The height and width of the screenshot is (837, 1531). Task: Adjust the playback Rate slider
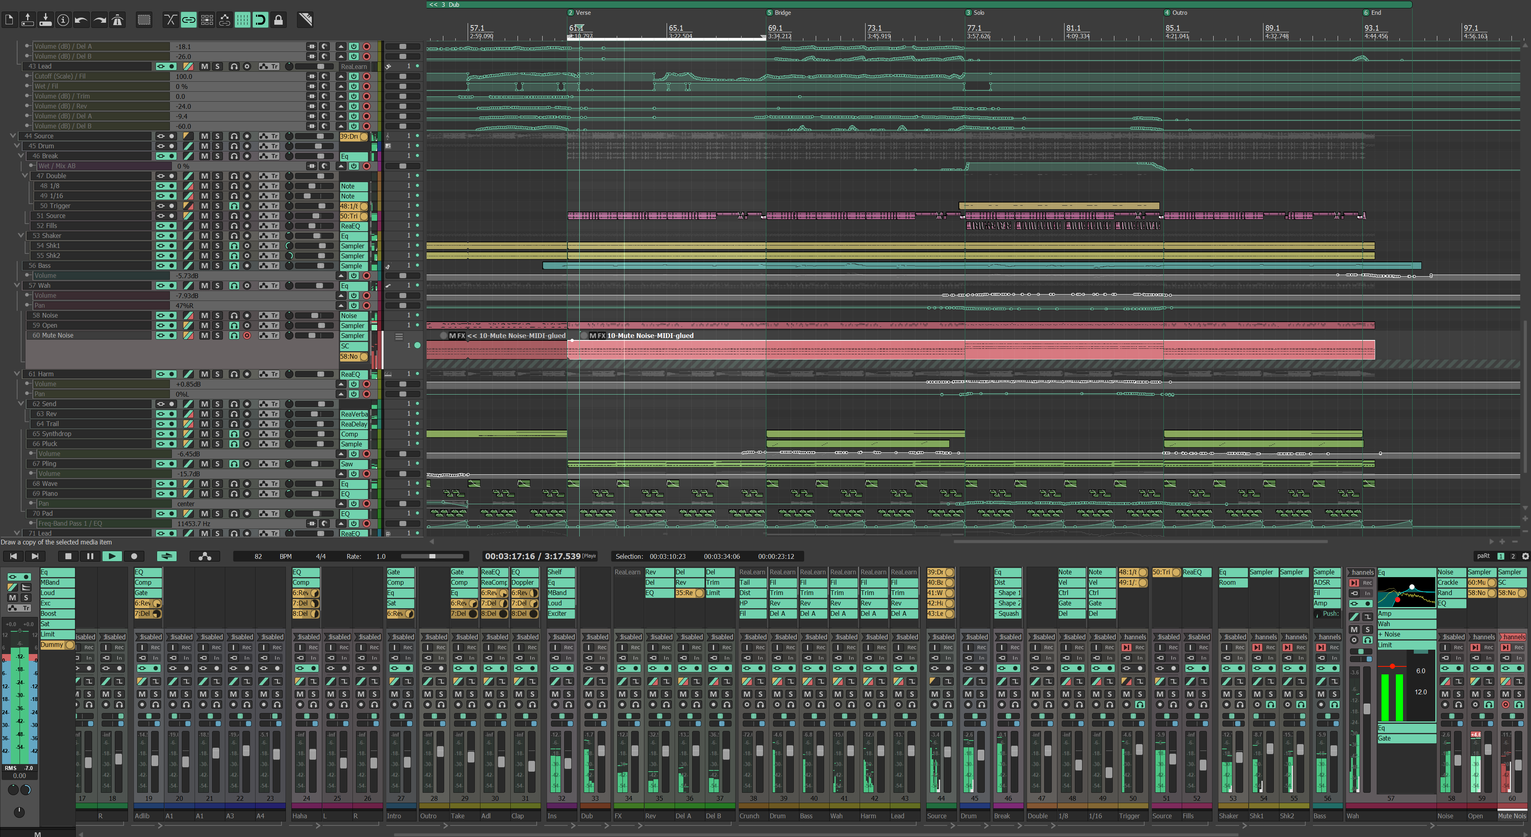coord(432,556)
